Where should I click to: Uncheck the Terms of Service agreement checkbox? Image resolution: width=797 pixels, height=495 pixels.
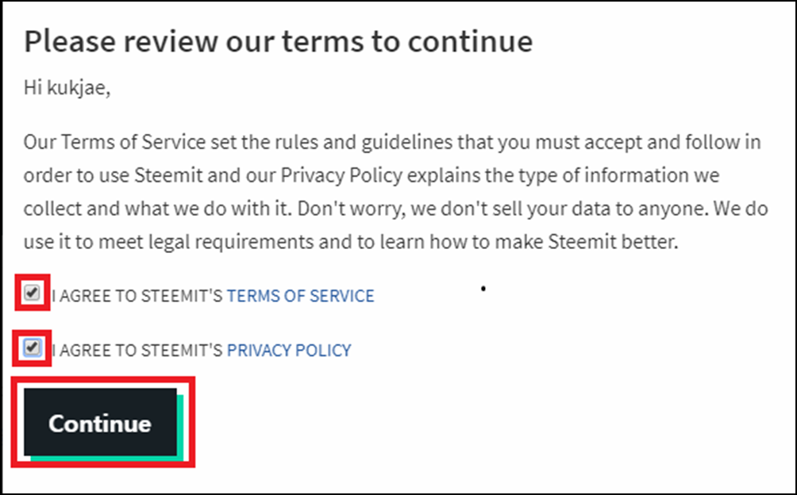(x=31, y=294)
